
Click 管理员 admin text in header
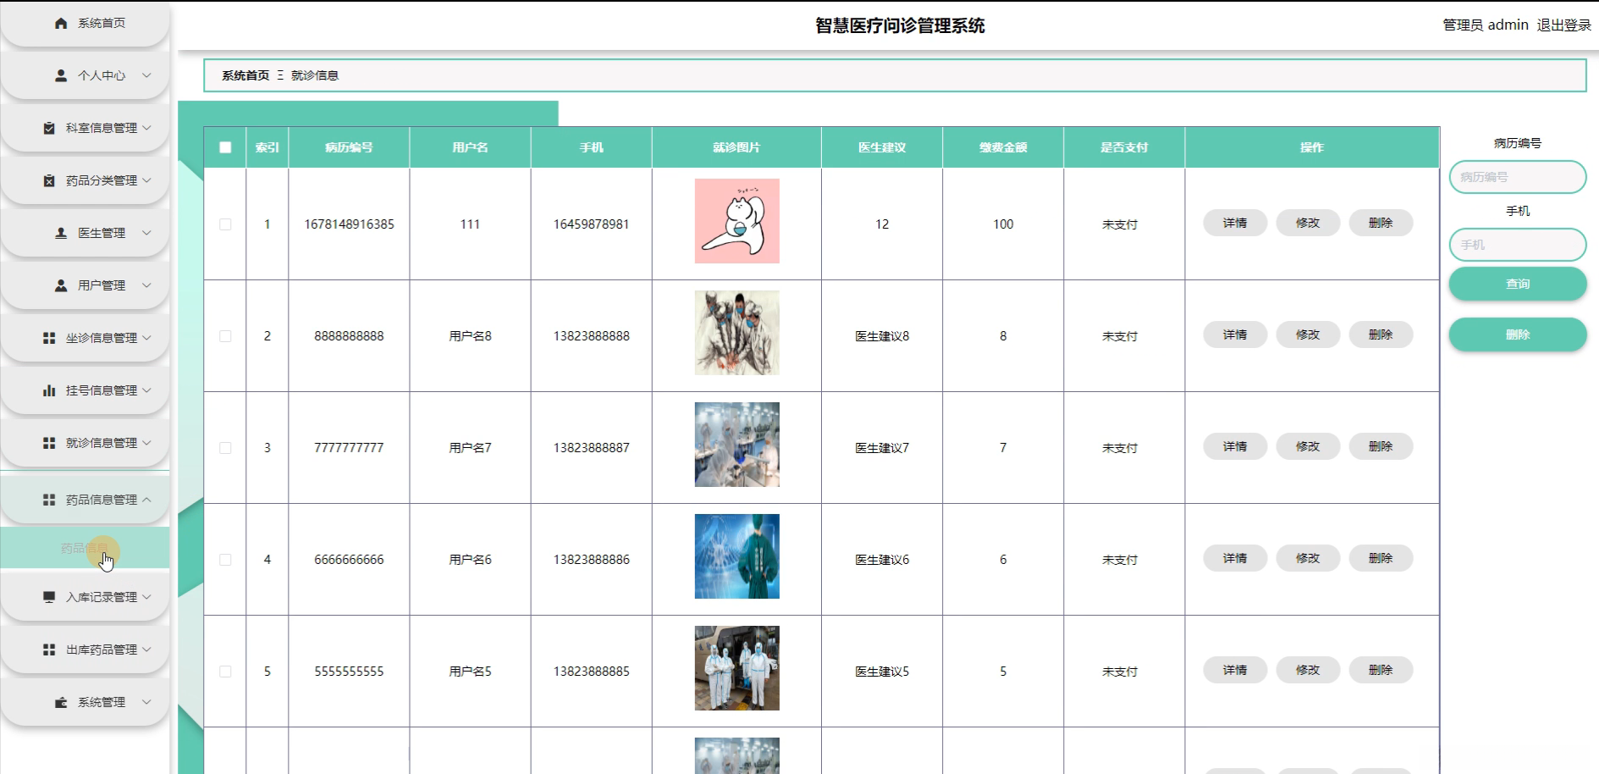pyautogui.click(x=1486, y=25)
